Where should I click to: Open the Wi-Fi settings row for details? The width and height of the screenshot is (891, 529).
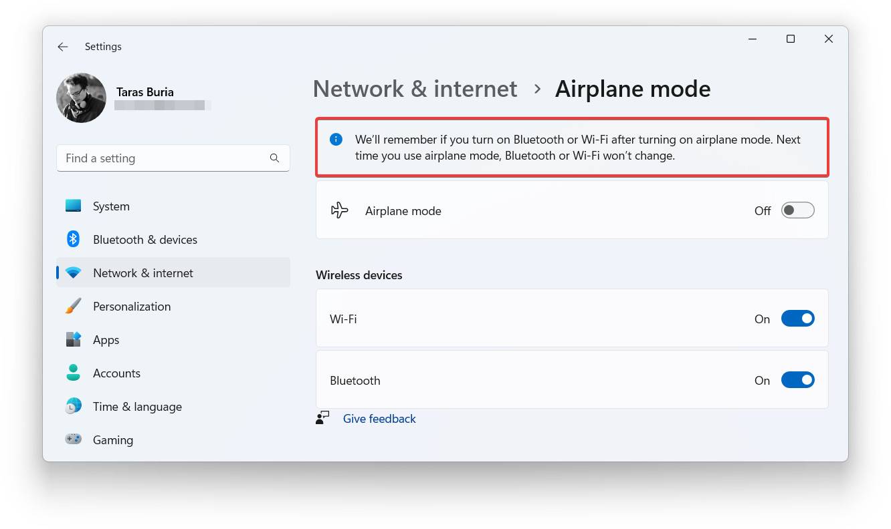[535, 319]
